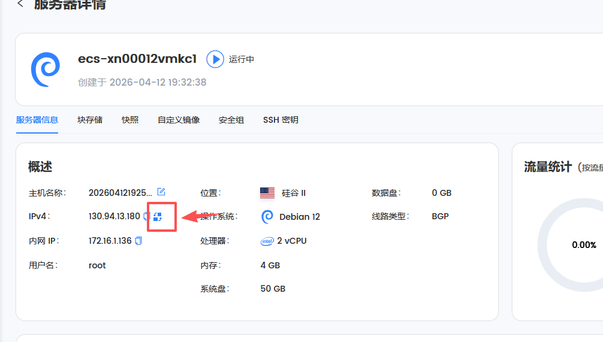Click the operating system value Debian 12
The width and height of the screenshot is (603, 342).
(300, 217)
